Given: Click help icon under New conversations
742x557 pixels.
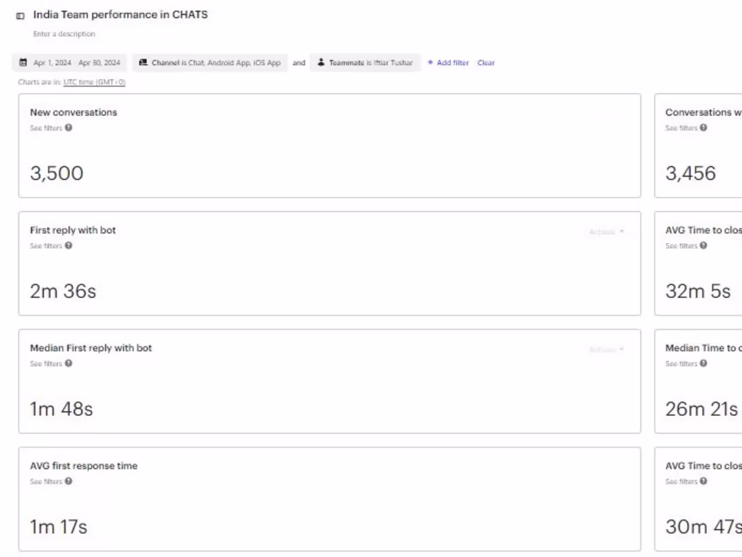Looking at the screenshot, I should pyautogui.click(x=69, y=128).
